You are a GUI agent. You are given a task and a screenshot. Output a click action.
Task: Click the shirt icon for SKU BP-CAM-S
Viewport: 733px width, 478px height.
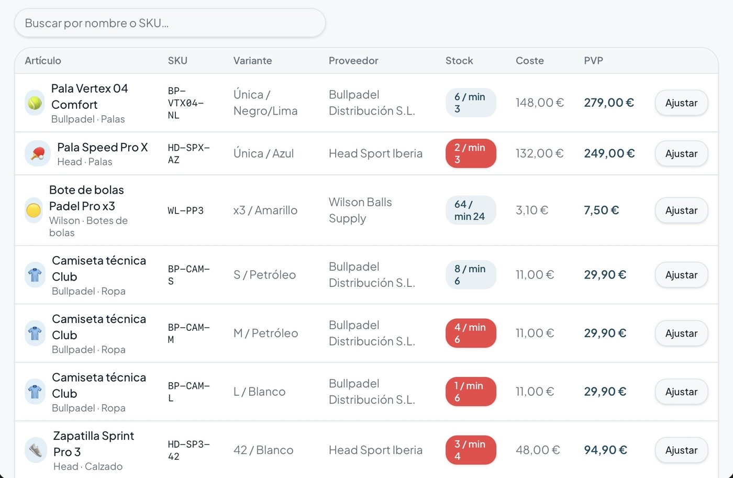pyautogui.click(x=35, y=275)
